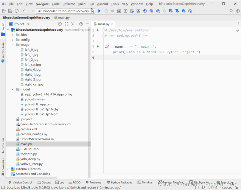Click the toolbar icon right of Stop
This screenshot has width=241, height=190.
(119, 11)
